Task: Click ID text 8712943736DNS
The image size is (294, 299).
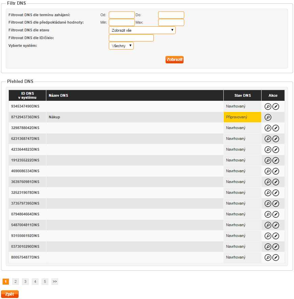Action: [25, 117]
